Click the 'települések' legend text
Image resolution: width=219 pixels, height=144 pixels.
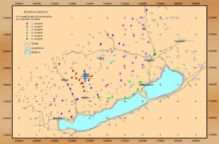38,48
